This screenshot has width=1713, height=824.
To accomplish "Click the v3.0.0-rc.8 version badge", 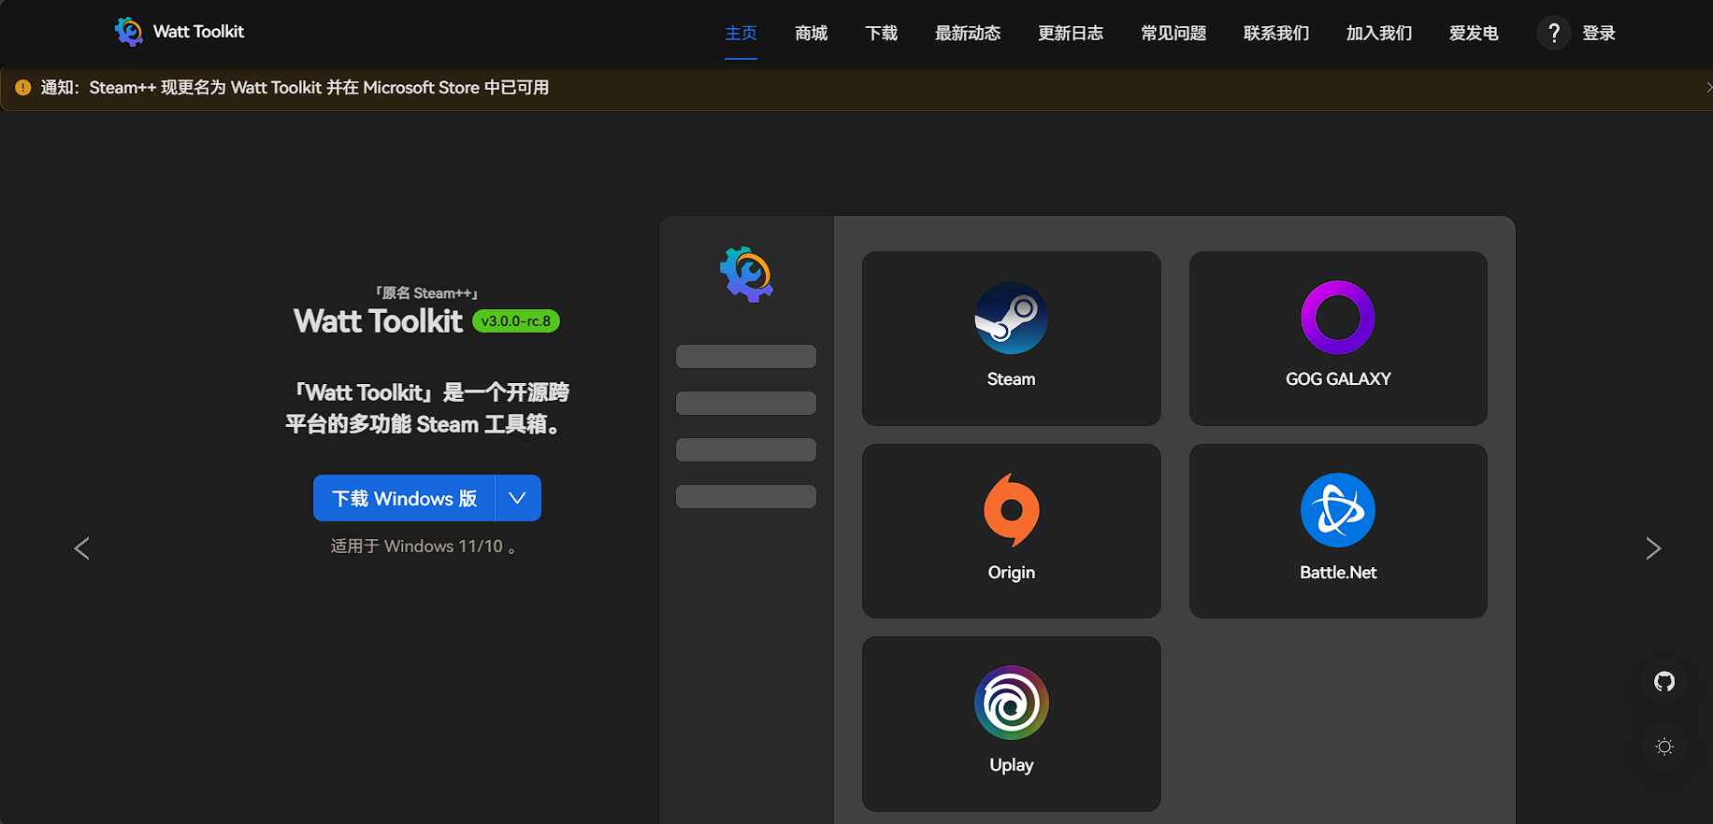I will tap(516, 321).
